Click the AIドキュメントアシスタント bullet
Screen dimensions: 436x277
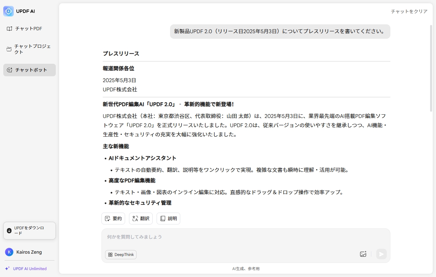click(142, 158)
